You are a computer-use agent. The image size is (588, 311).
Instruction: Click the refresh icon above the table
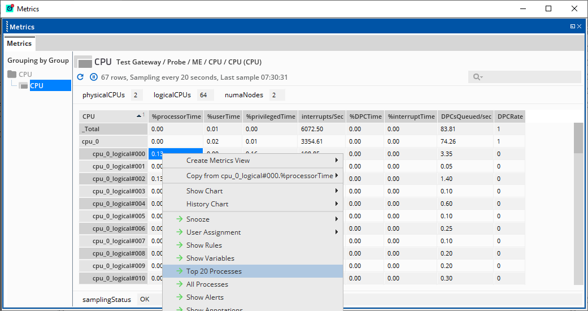(x=80, y=77)
